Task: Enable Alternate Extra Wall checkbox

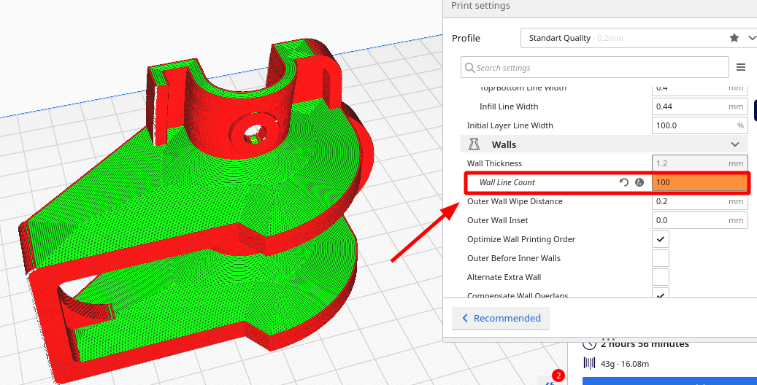Action: [661, 277]
